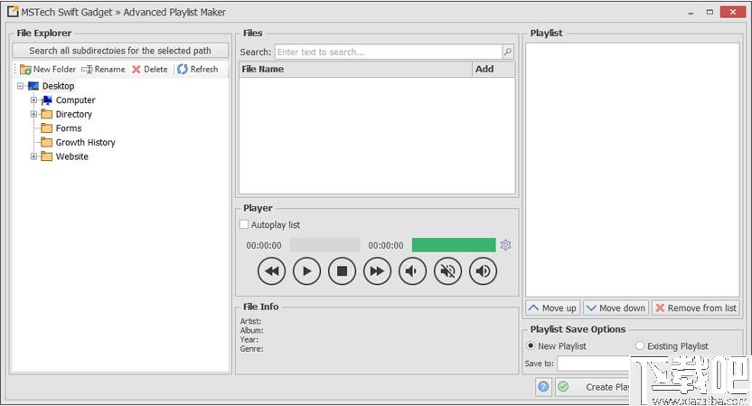
Task: Select the New Playlist radio option
Action: click(531, 345)
